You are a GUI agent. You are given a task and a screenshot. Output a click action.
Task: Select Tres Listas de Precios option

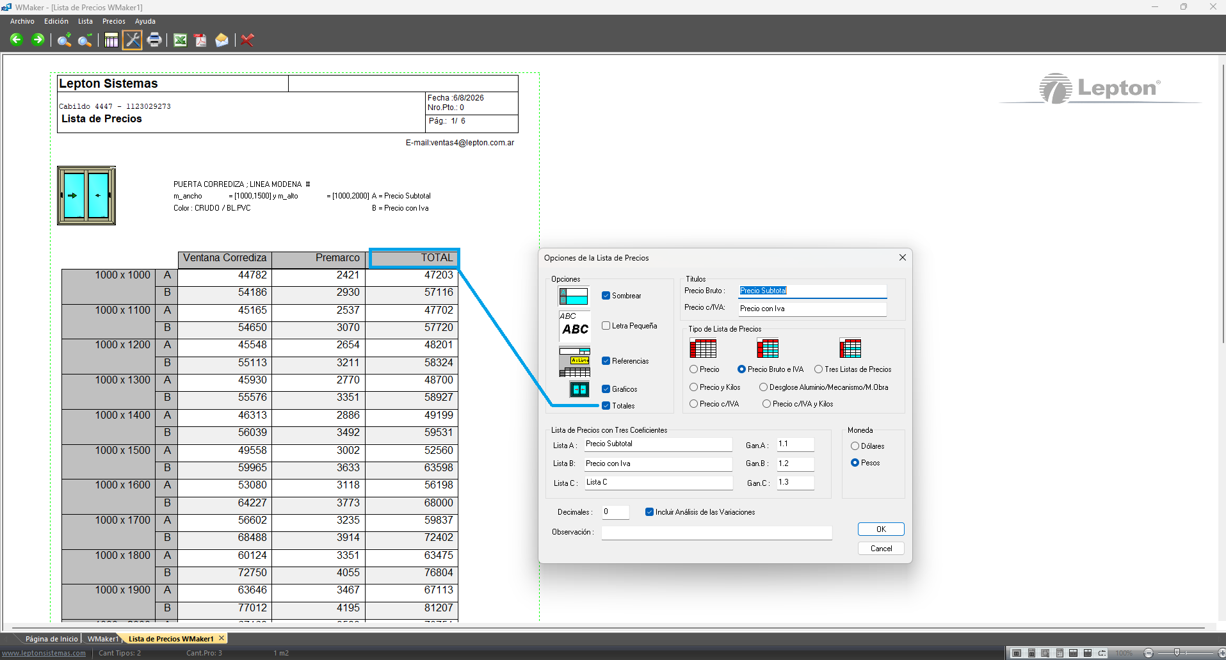click(x=818, y=369)
